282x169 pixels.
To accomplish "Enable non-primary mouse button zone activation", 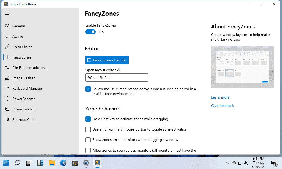I will tap(88, 129).
